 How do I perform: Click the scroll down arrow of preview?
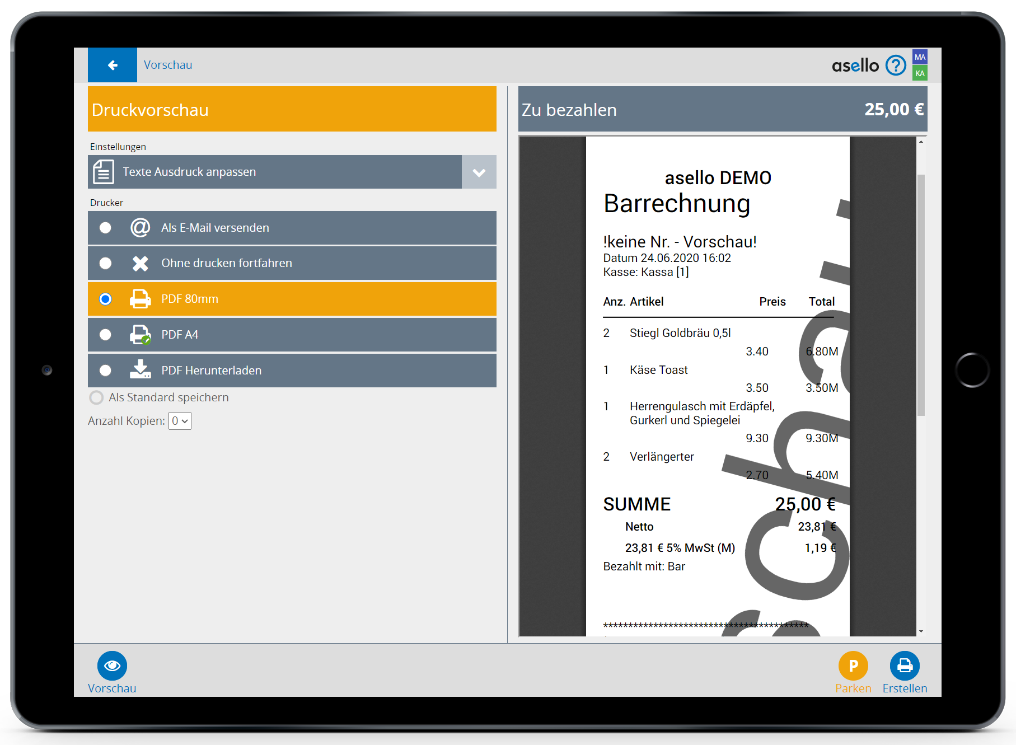point(921,631)
